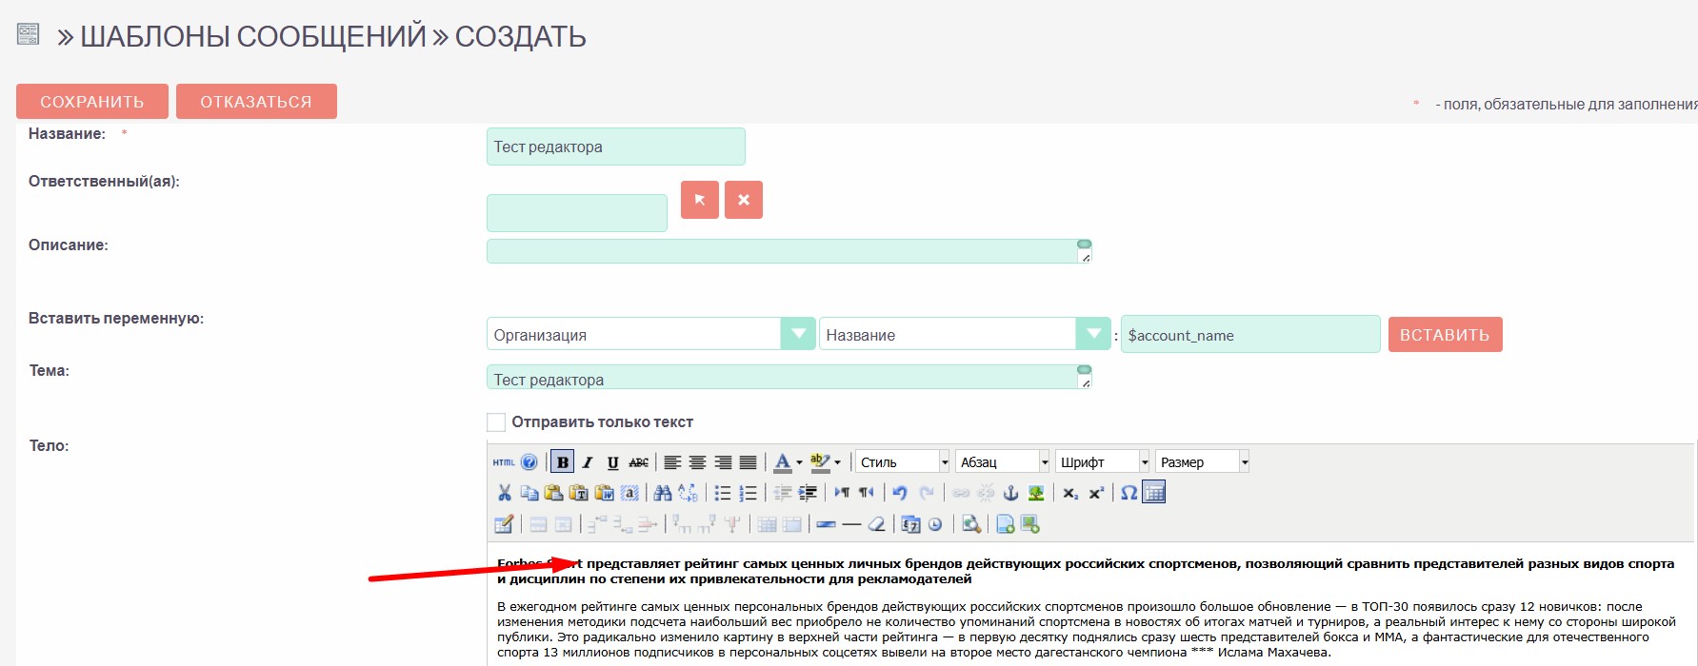Click the СОХРАНИТЬ button
Screen dimensions: 1698x666
coord(92,102)
